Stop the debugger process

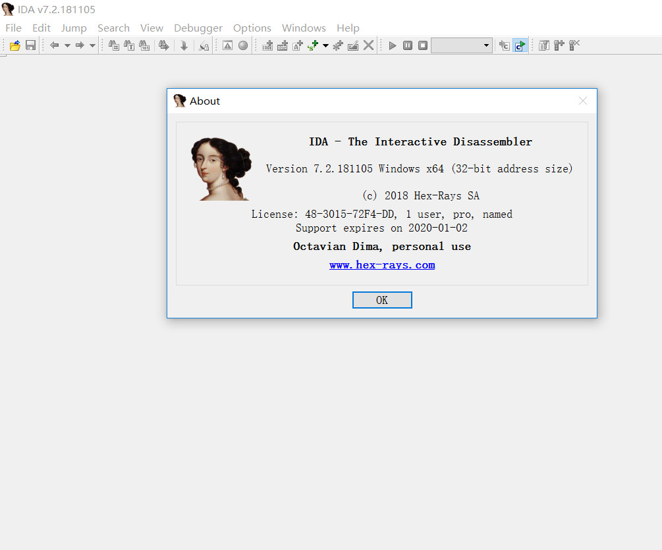pyautogui.click(x=423, y=45)
